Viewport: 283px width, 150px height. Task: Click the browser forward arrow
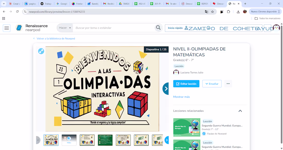click(11, 12)
